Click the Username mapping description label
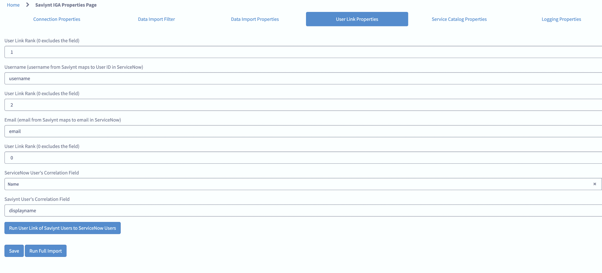Image resolution: width=602 pixels, height=273 pixels. pyautogui.click(x=74, y=67)
